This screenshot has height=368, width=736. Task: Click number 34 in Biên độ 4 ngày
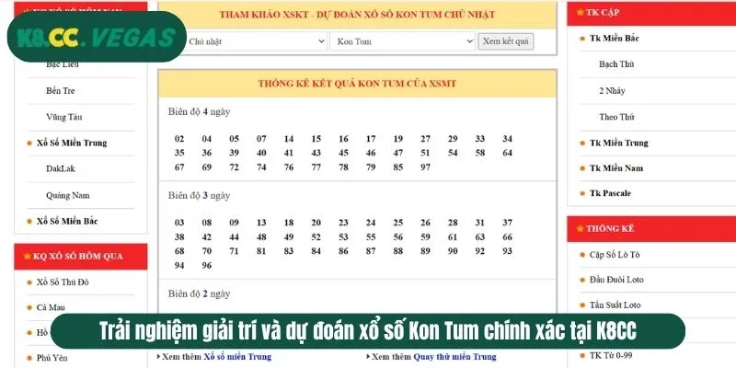coord(507,139)
